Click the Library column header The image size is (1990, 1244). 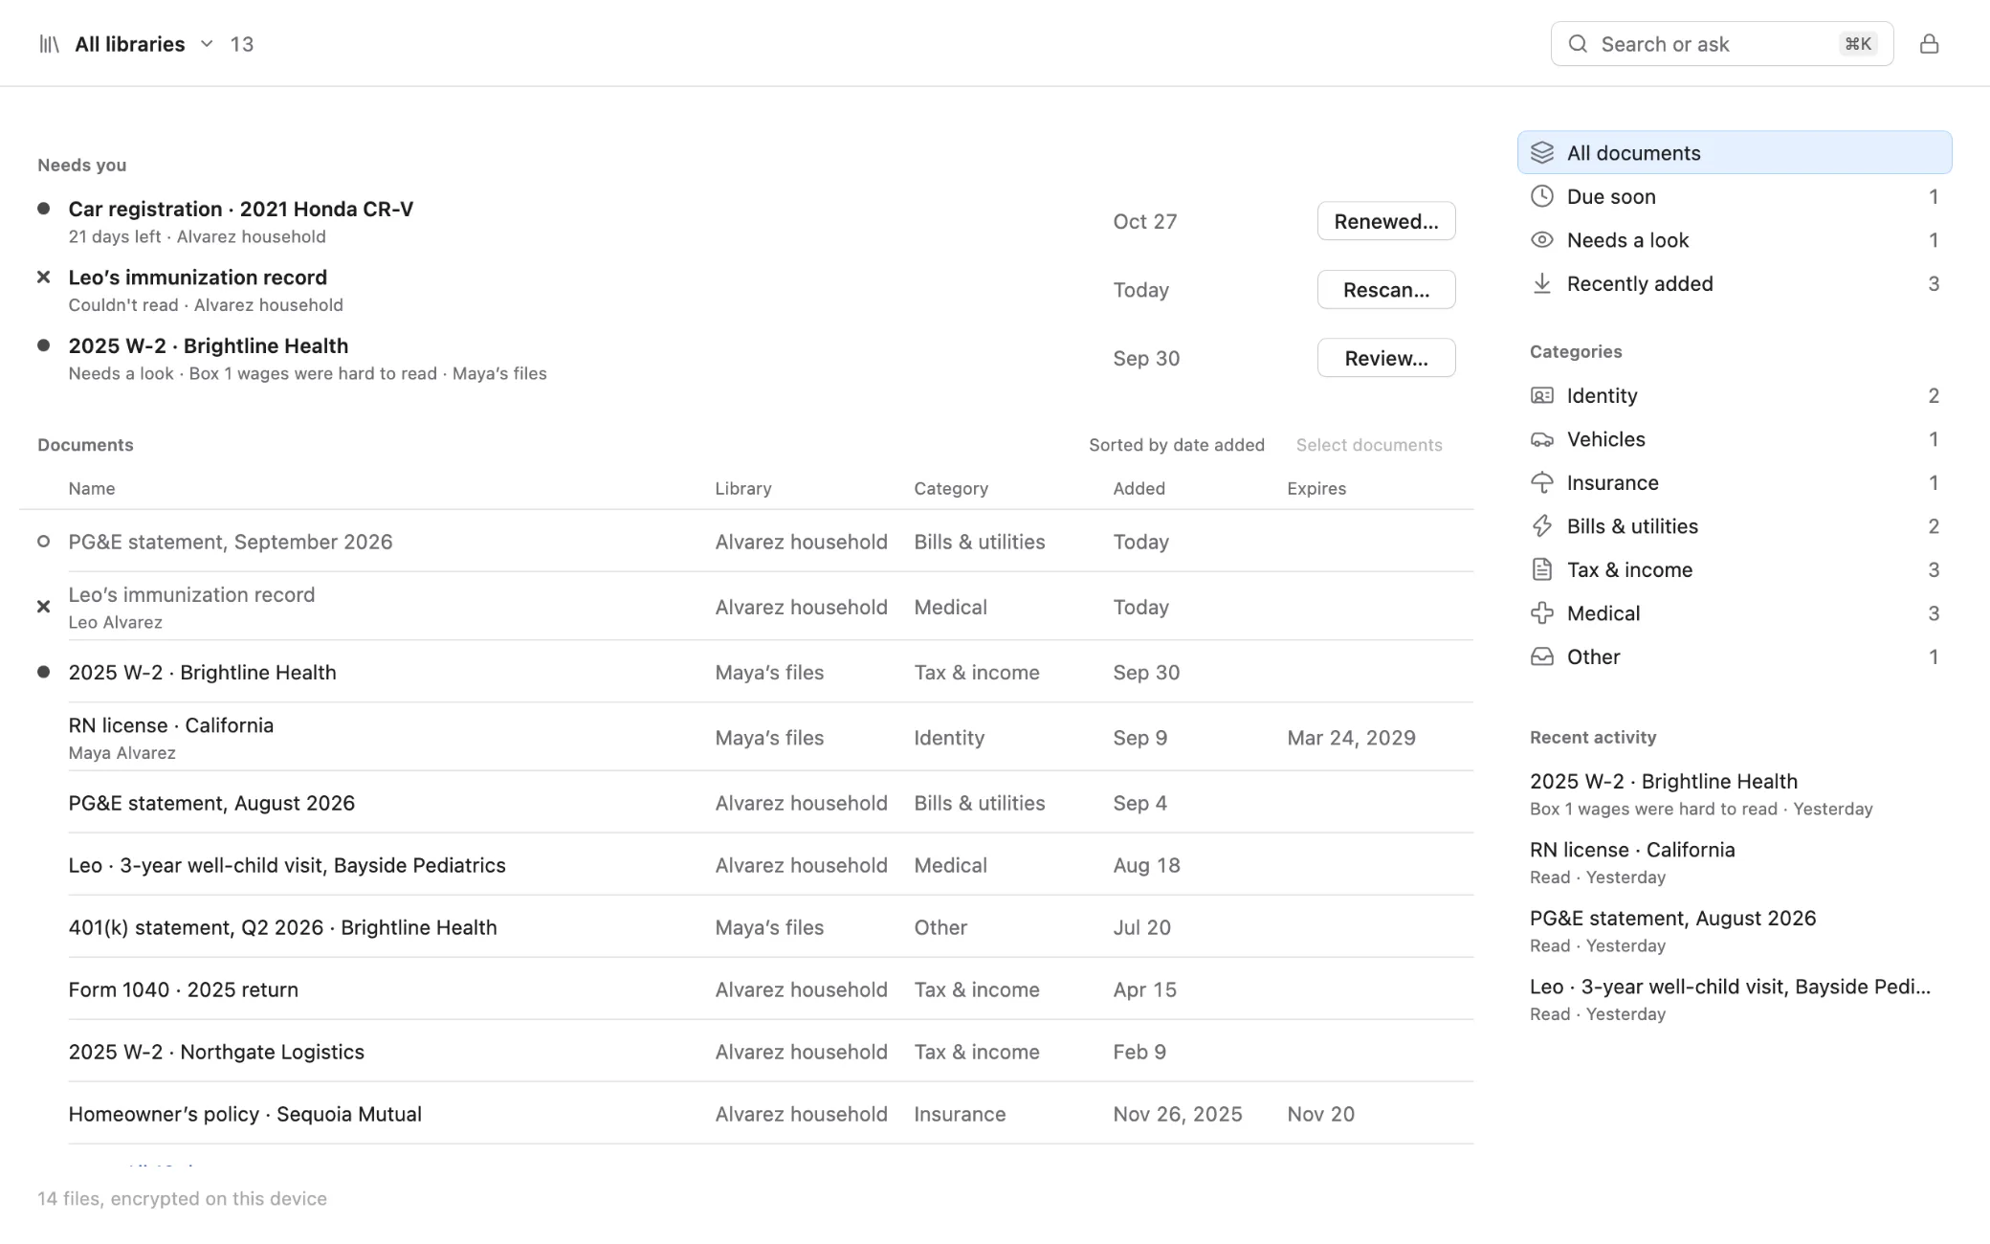[x=742, y=488]
